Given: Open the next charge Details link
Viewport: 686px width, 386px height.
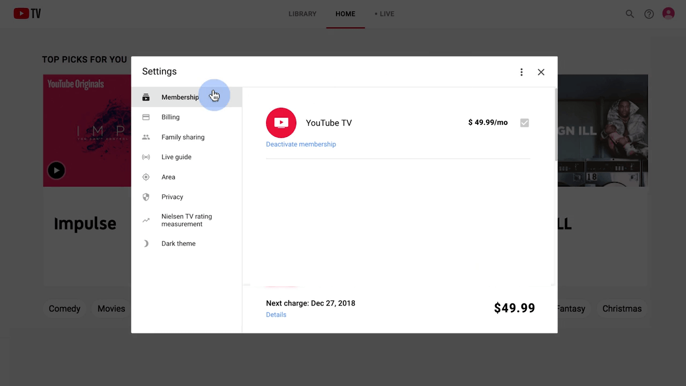Looking at the screenshot, I should pyautogui.click(x=276, y=315).
